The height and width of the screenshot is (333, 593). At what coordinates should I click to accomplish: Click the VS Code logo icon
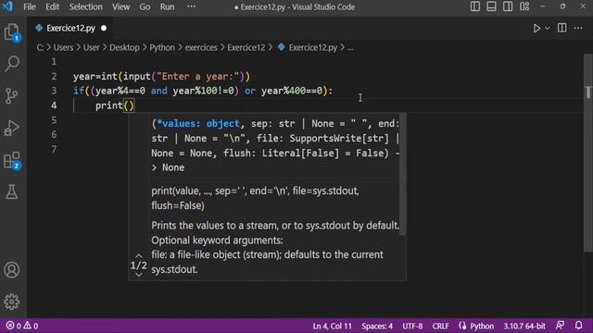click(x=7, y=6)
